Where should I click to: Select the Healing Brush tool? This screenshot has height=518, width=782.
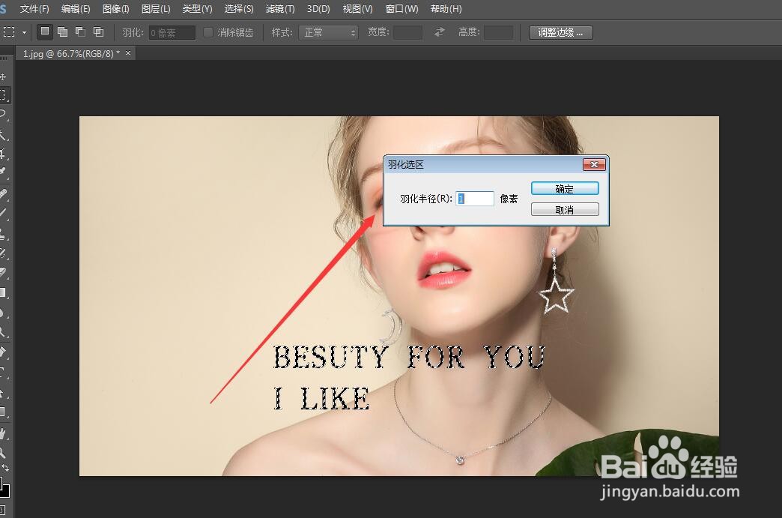tap(3, 193)
